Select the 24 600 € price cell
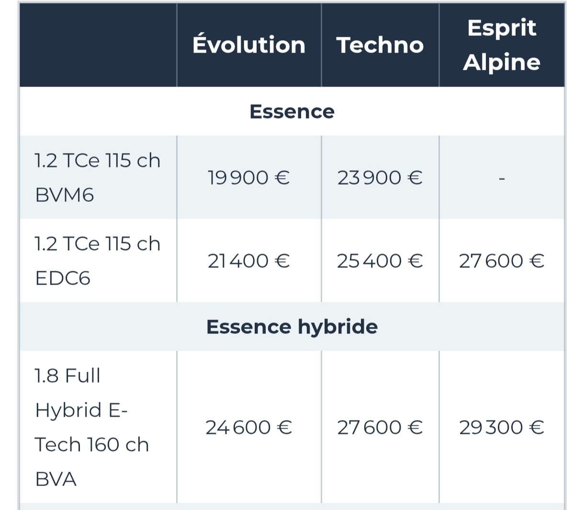Viewport: 584px width, 510px height. pyautogui.click(x=249, y=427)
